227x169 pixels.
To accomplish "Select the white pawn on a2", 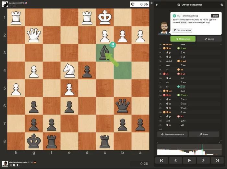I will [x=140, y=36].
